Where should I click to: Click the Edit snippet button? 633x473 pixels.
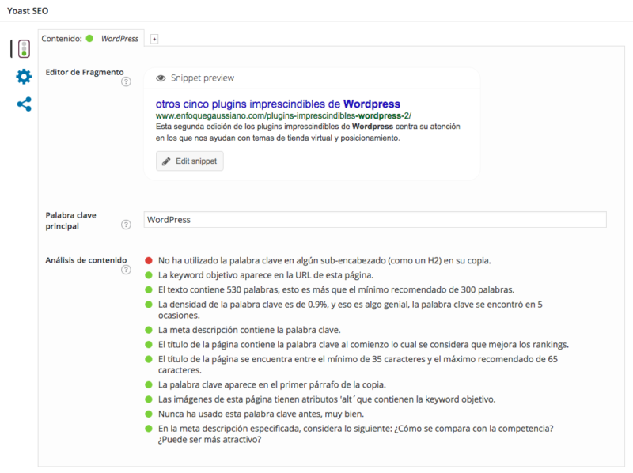coord(190,161)
